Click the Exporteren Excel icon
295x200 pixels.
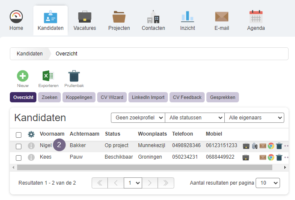pos(48,76)
